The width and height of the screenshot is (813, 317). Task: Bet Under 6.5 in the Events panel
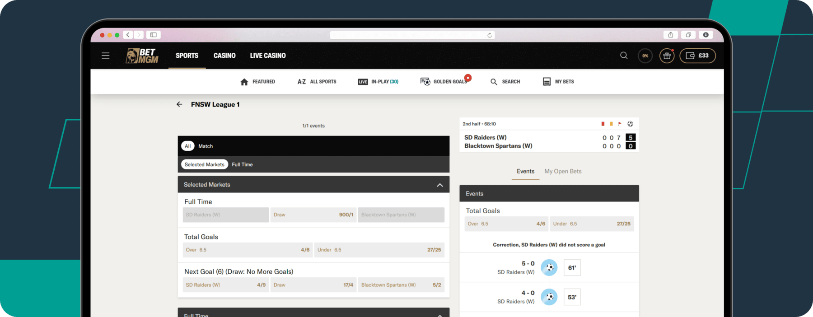pyautogui.click(x=592, y=224)
